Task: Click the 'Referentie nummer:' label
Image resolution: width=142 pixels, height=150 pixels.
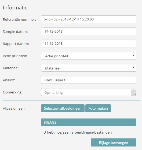Action: [x=20, y=19]
